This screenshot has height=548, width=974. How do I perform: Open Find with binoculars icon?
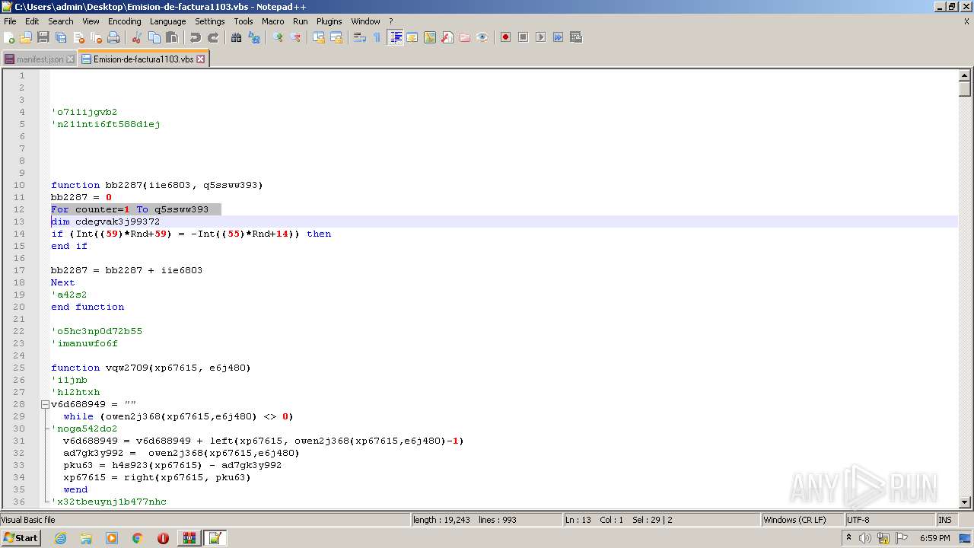[237, 37]
